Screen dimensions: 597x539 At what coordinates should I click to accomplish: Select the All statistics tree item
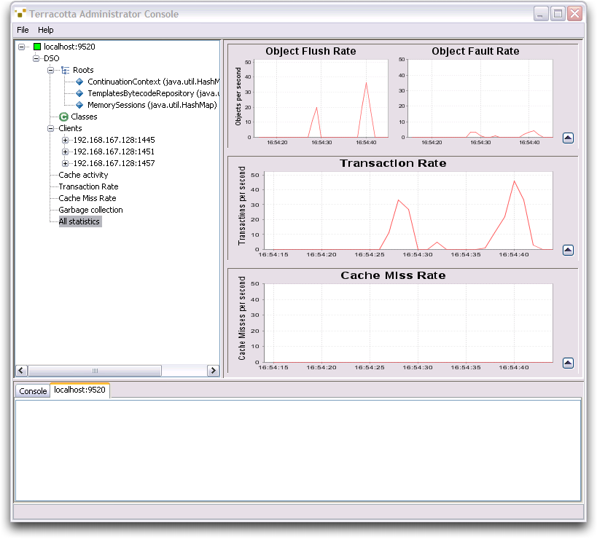(x=79, y=221)
